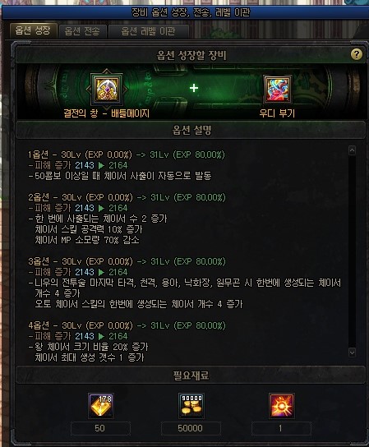Screen dimensions: 369x447
Task: Click the 필요재료 section header
Action: tap(191, 376)
